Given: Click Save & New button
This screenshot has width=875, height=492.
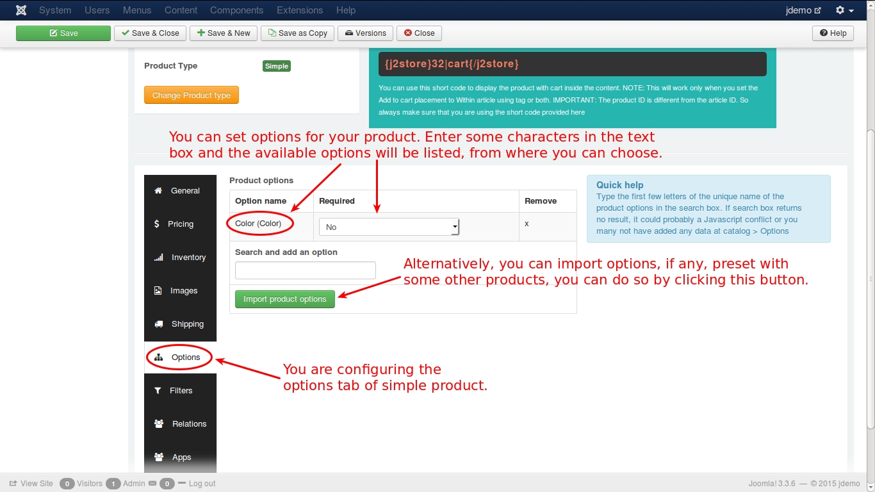Looking at the screenshot, I should [224, 33].
